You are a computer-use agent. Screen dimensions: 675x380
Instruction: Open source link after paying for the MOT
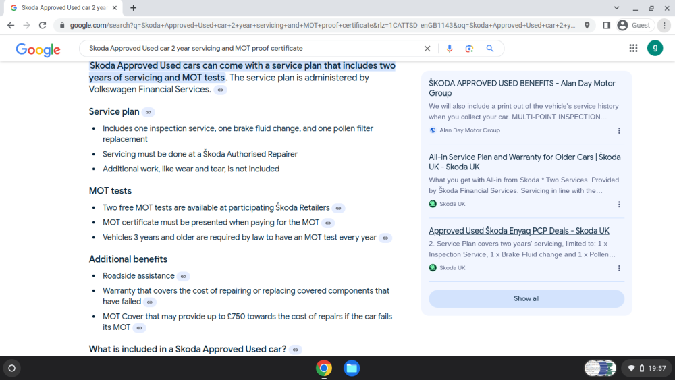click(329, 223)
